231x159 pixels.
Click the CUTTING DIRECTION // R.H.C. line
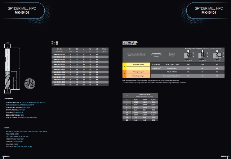click(x=17, y=136)
